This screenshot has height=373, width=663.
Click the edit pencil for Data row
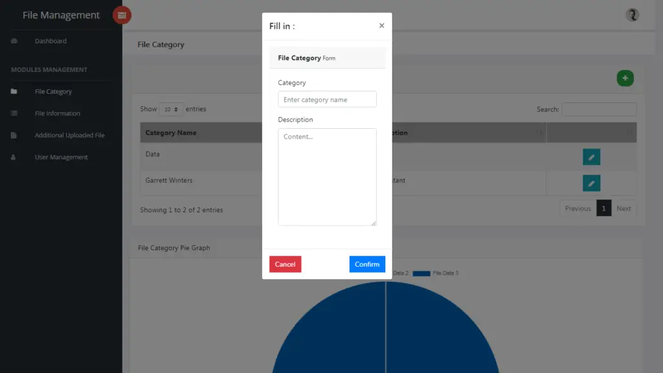tap(591, 157)
